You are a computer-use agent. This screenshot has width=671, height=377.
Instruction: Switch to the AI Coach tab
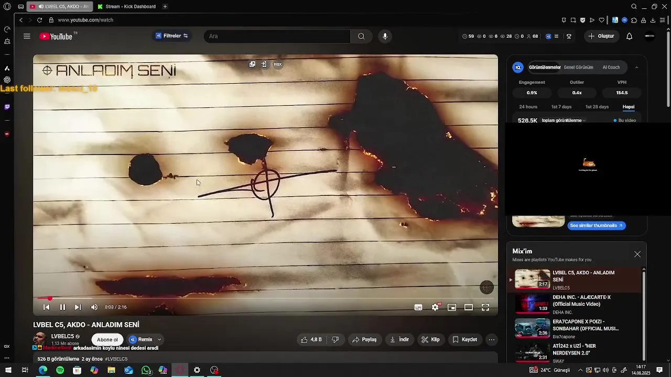611,67
